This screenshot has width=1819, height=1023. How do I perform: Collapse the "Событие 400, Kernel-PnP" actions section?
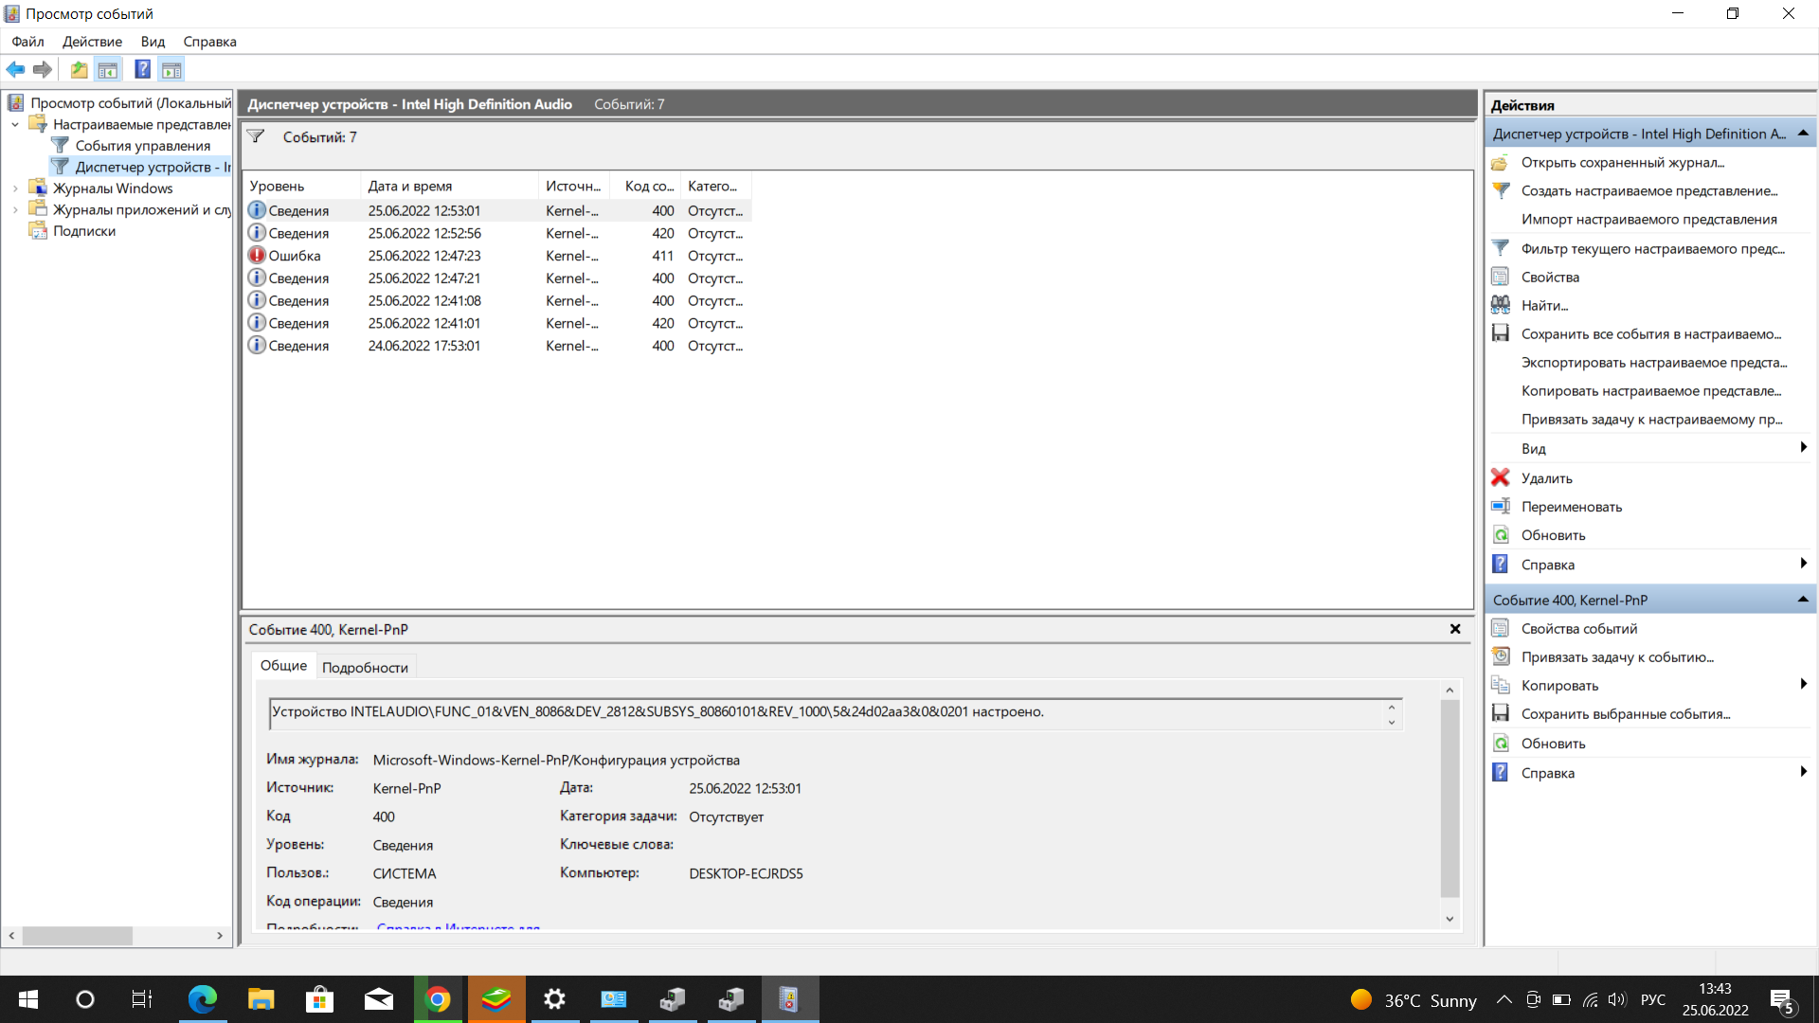coord(1804,599)
